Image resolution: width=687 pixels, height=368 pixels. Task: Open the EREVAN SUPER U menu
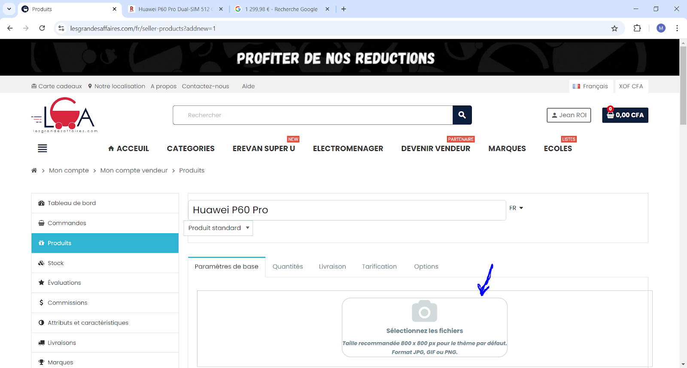point(264,148)
